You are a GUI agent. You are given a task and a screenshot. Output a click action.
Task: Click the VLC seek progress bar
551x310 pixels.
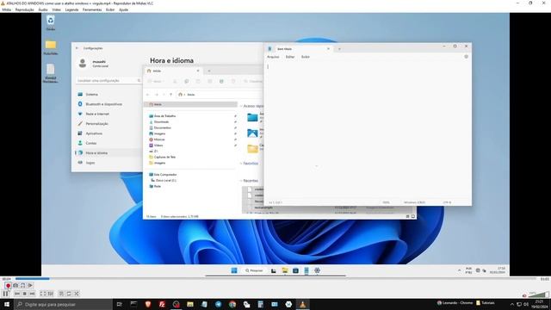[275, 279]
